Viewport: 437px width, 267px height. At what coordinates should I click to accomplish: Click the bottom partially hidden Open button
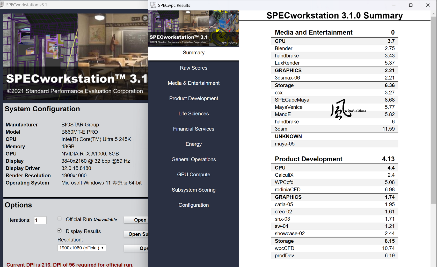click(x=136, y=248)
